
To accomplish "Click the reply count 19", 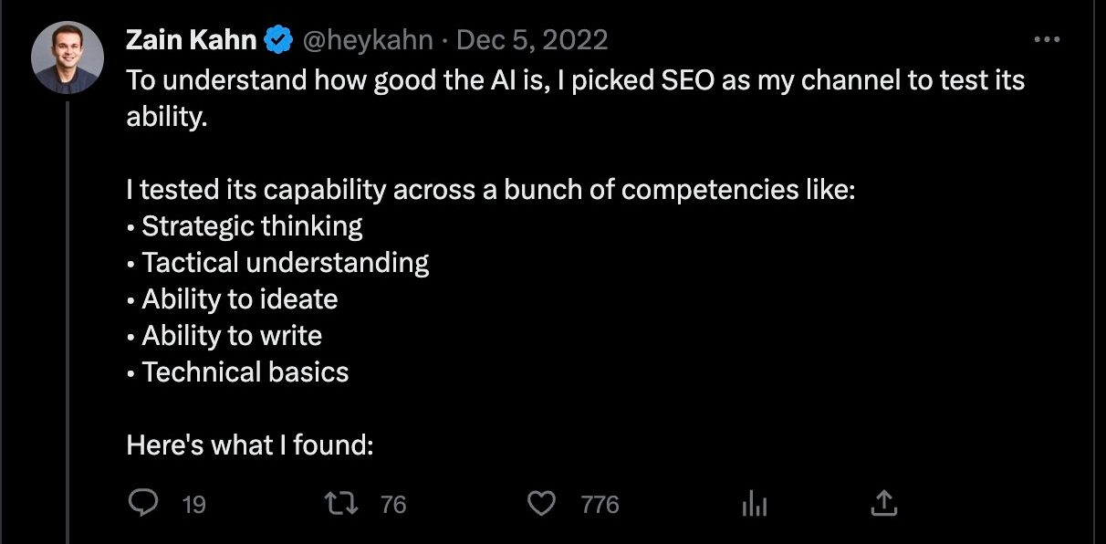I will pyautogui.click(x=193, y=504).
